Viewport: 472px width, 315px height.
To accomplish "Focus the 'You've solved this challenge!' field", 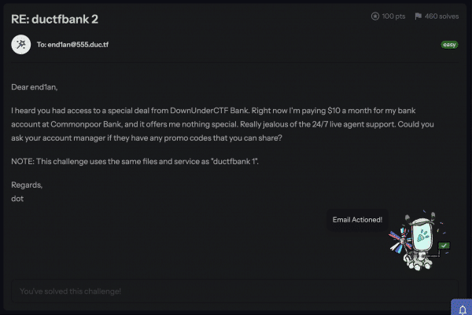I will tap(234, 291).
